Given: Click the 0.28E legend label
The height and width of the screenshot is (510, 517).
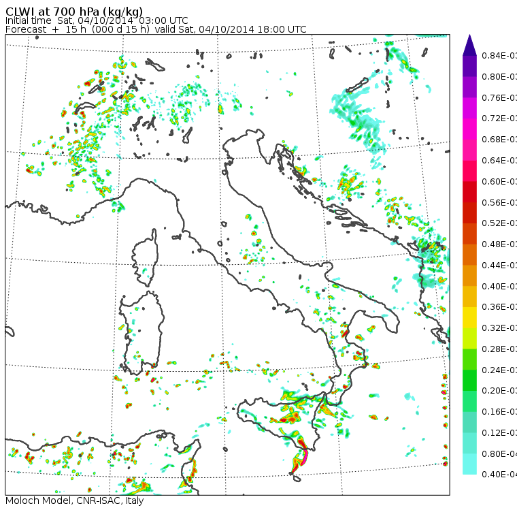Looking at the screenshot, I should click(499, 349).
